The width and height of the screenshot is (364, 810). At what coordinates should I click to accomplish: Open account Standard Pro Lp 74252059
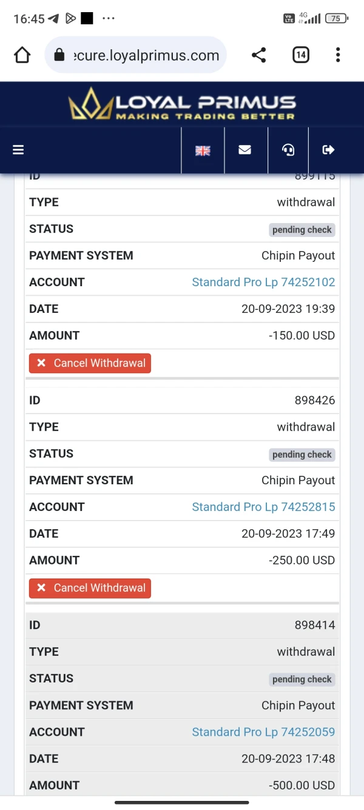coord(263,732)
